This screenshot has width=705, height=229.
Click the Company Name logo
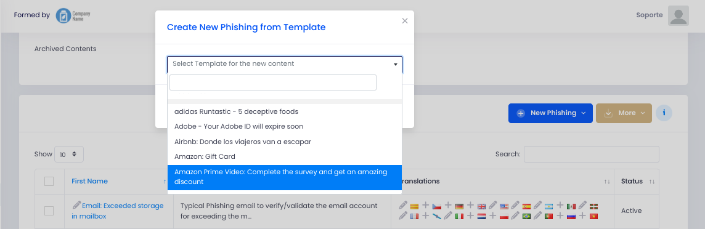[x=73, y=15]
